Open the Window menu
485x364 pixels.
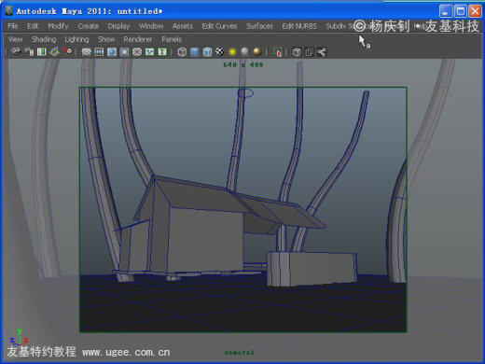[151, 26]
